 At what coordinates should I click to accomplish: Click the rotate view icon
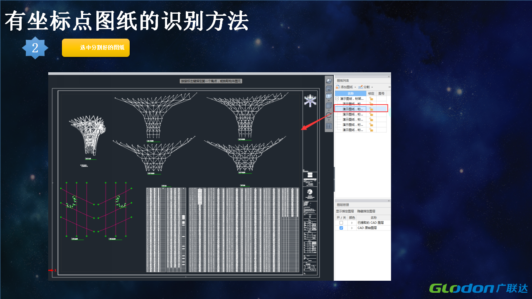(x=329, y=115)
